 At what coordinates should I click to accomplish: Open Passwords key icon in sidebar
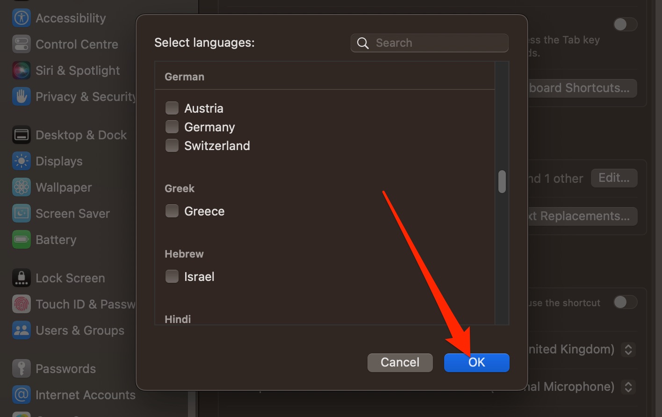click(x=22, y=368)
